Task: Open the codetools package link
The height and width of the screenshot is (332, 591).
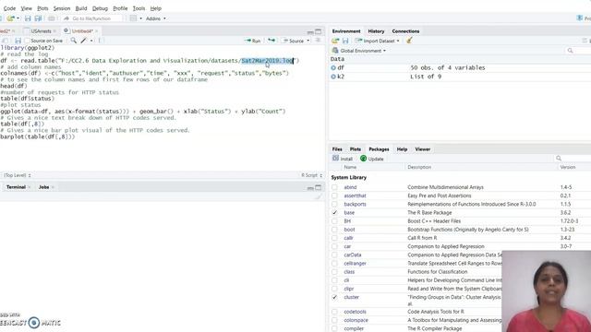Action: click(x=355, y=312)
